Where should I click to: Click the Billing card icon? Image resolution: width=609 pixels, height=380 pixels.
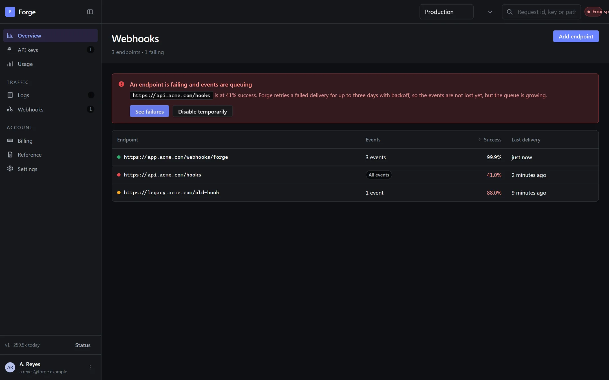(x=10, y=140)
